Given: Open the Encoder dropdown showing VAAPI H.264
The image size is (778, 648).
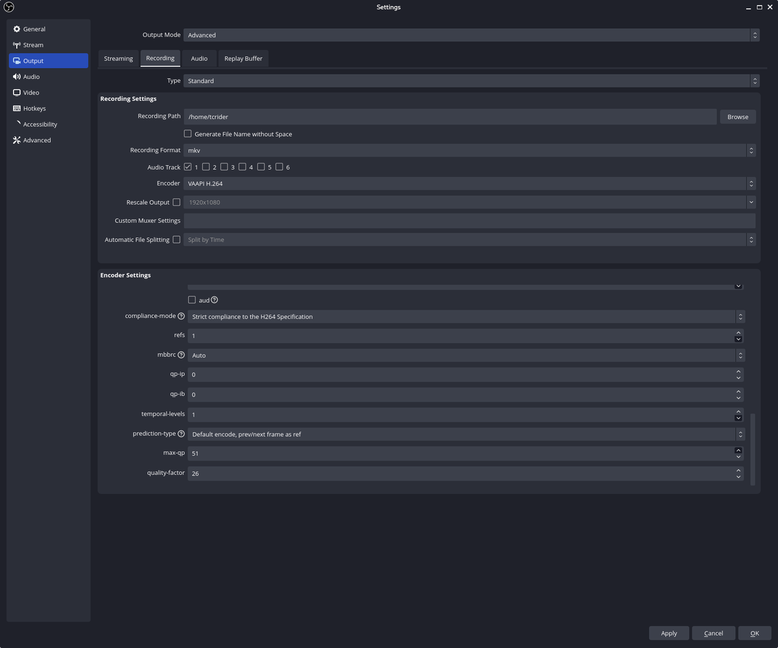Looking at the screenshot, I should click(x=469, y=183).
